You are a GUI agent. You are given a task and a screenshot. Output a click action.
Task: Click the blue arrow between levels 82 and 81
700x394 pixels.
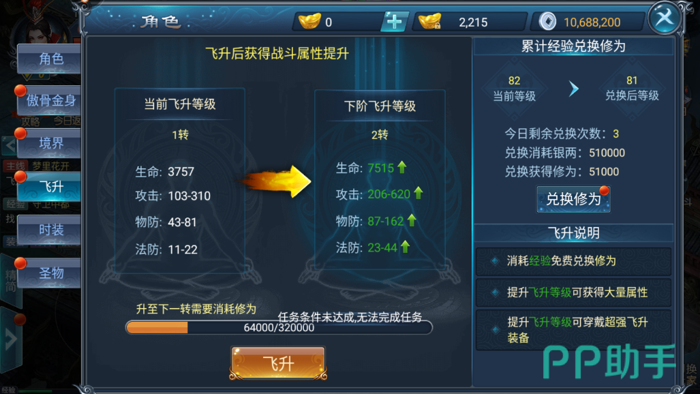(x=574, y=89)
